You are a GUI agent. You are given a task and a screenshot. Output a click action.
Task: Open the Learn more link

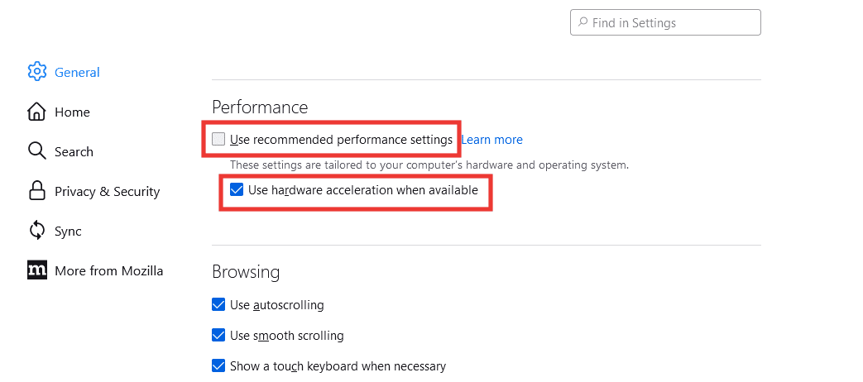tap(491, 140)
